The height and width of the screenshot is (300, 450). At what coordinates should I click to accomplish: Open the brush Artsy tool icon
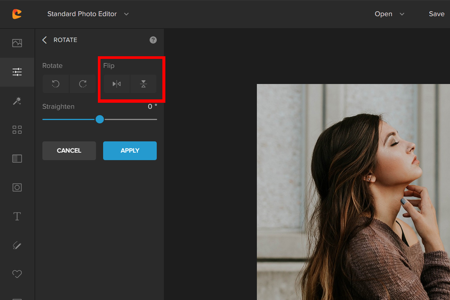tap(17, 246)
